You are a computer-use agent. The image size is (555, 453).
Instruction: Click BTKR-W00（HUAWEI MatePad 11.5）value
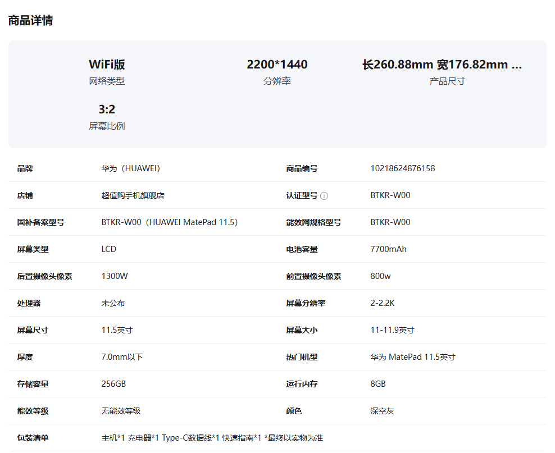(170, 222)
